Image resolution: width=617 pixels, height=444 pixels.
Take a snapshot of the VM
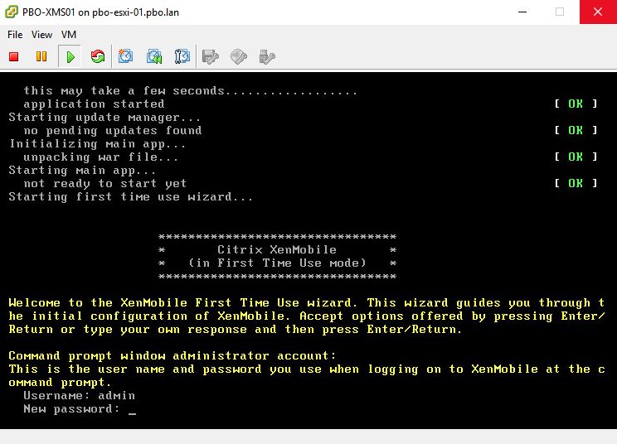tap(125, 56)
